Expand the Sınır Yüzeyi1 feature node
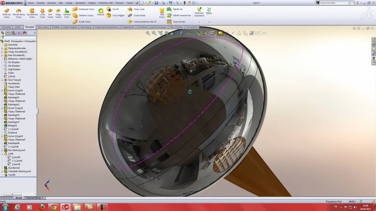 [x=2, y=80]
